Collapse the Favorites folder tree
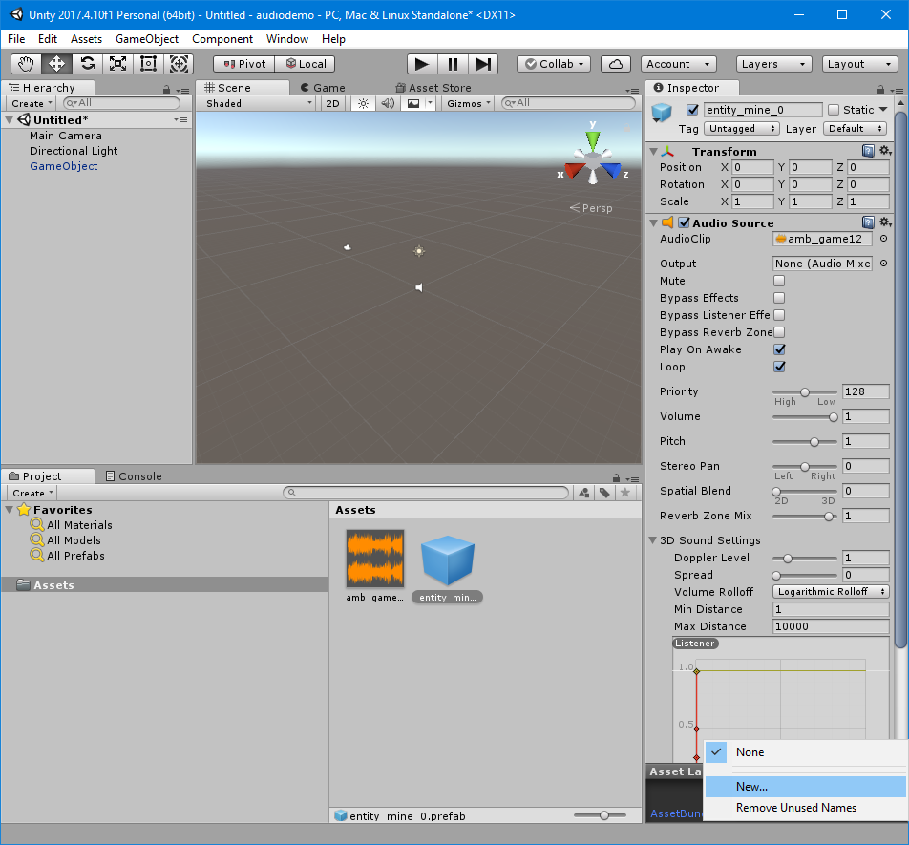Viewport: 909px width, 845px height. tap(10, 510)
